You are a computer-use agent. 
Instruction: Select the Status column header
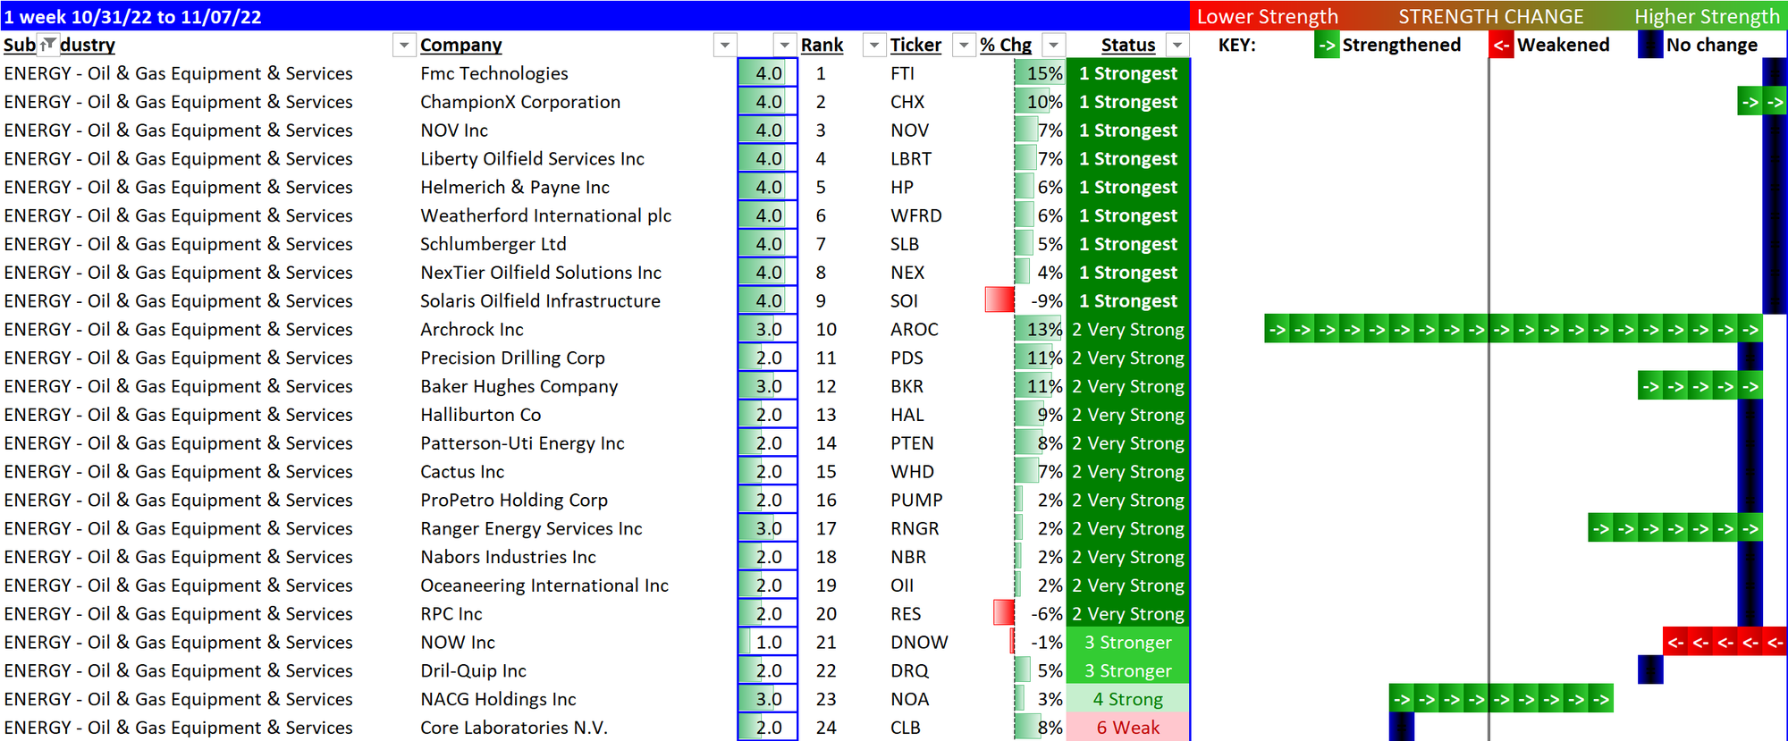point(1128,45)
